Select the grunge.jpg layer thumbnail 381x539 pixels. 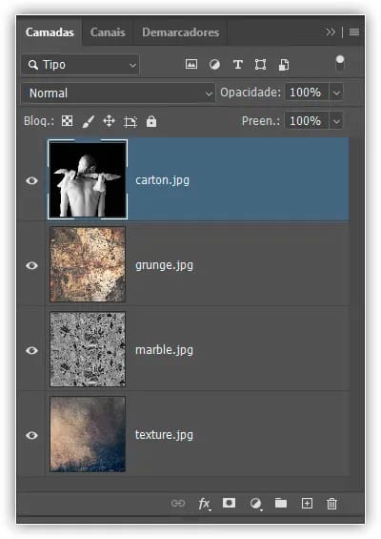pyautogui.click(x=88, y=264)
